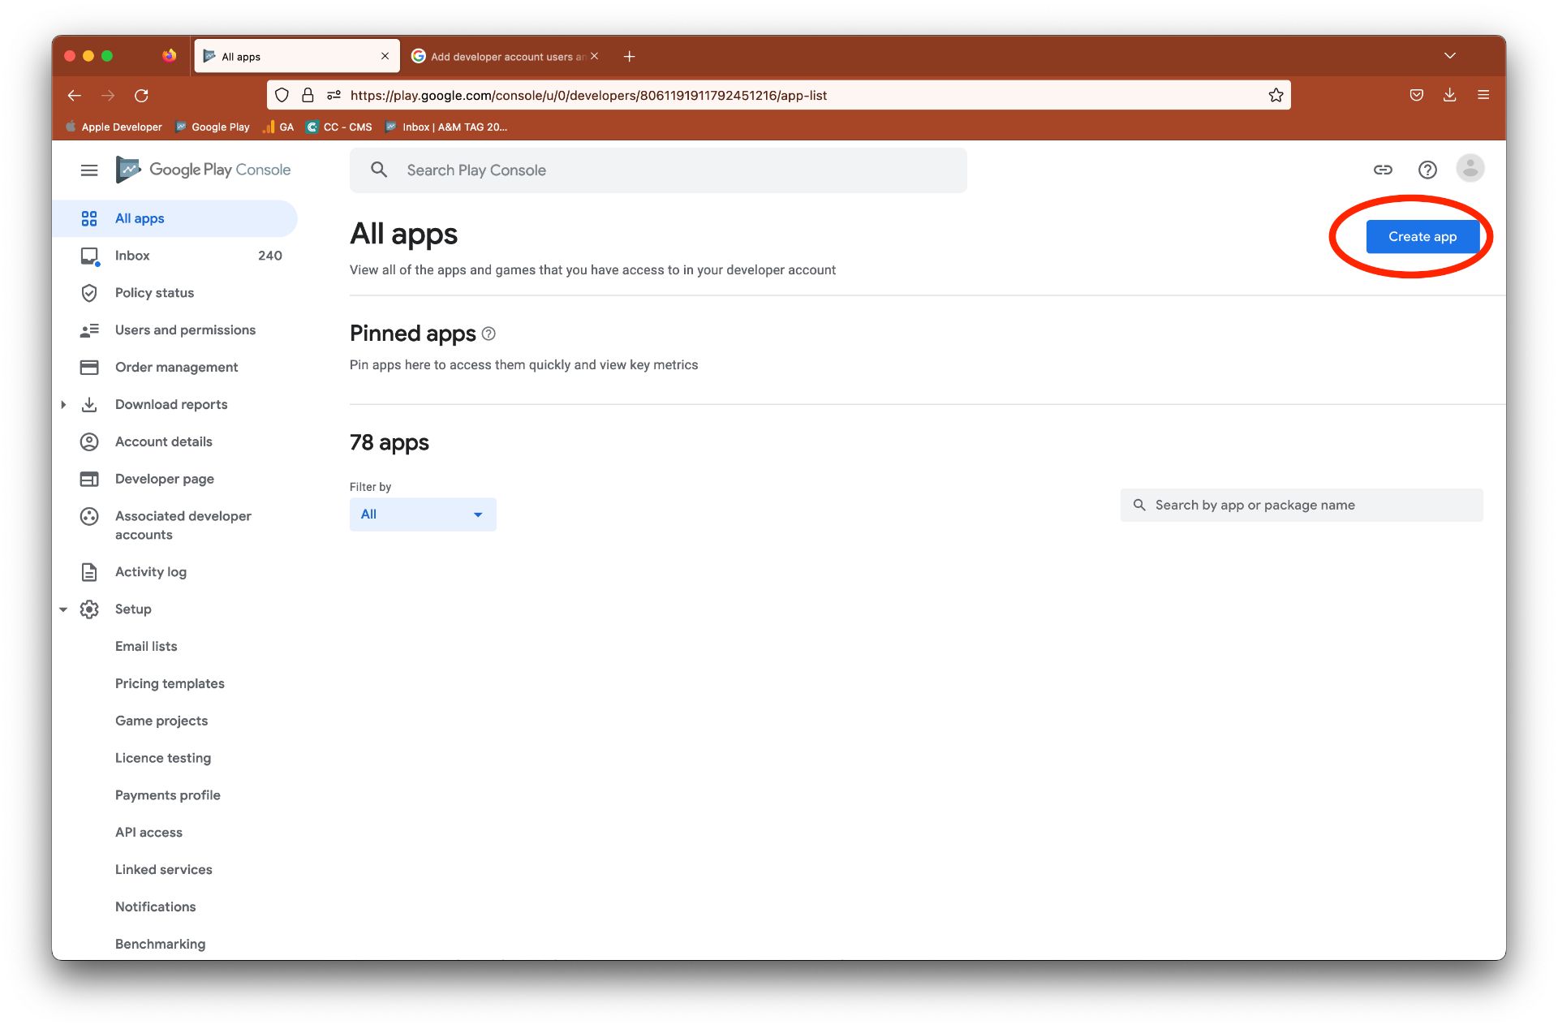Switch to Add developer account users tab
This screenshot has height=1029, width=1558.
click(x=505, y=57)
